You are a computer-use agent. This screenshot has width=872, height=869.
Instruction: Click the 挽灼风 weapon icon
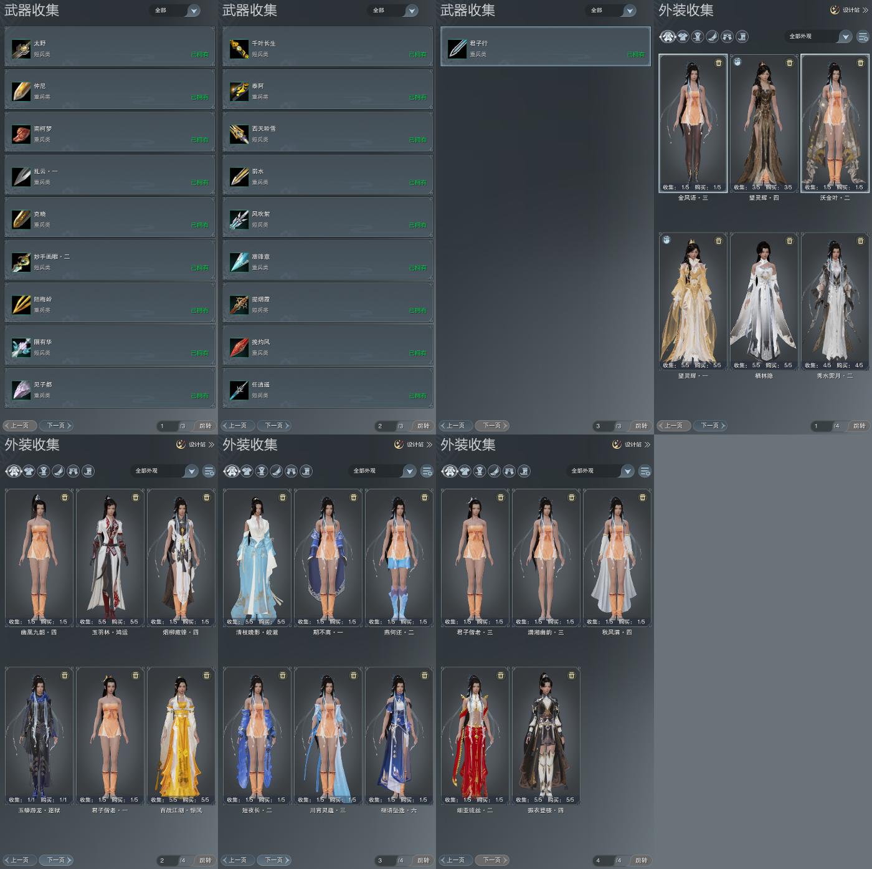pos(239,347)
